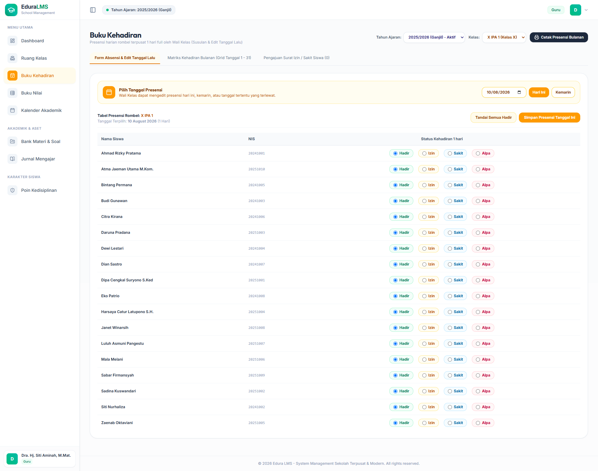Open Kalender Akademik calendar icon

pyautogui.click(x=12, y=110)
